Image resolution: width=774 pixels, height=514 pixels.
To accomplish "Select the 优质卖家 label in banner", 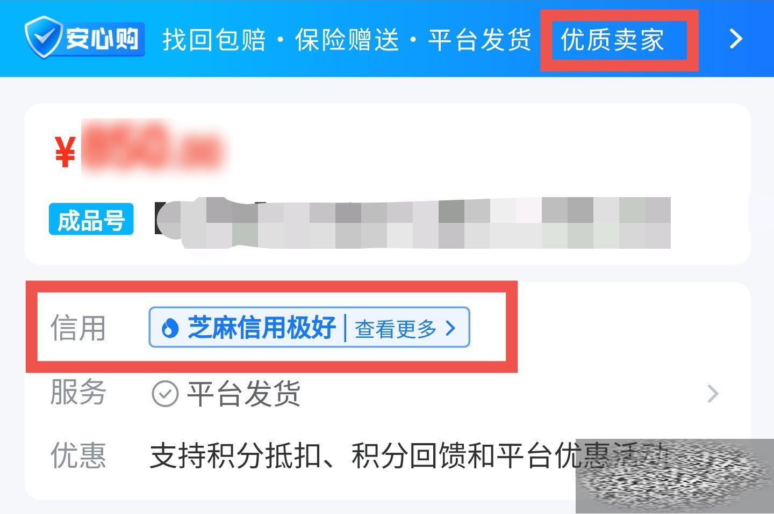I will [x=612, y=40].
